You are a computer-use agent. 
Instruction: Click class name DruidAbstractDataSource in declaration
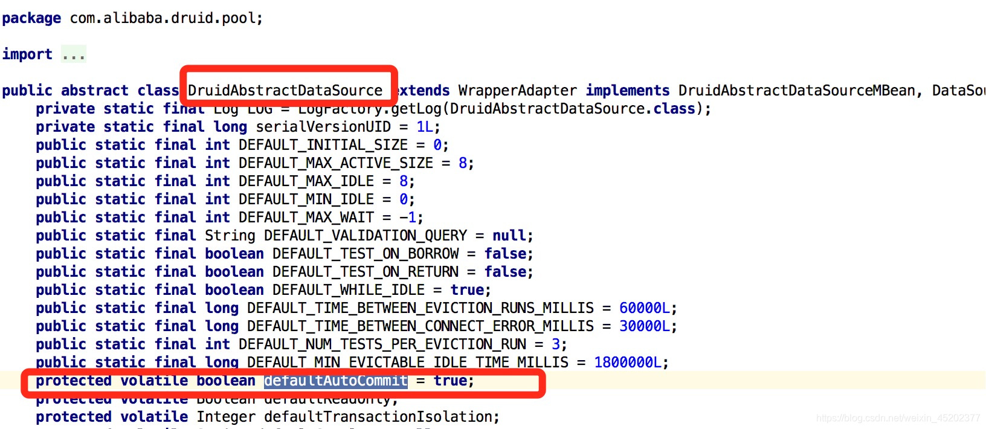(x=285, y=91)
